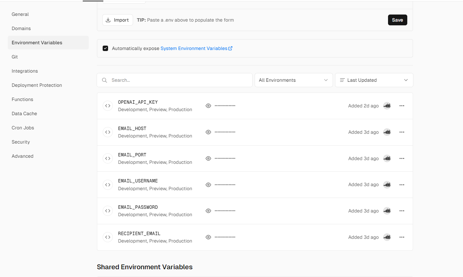This screenshot has width=463, height=277.
Task: Open the three-dot menu for EMAIL_PASSWORD
Action: pyautogui.click(x=402, y=211)
